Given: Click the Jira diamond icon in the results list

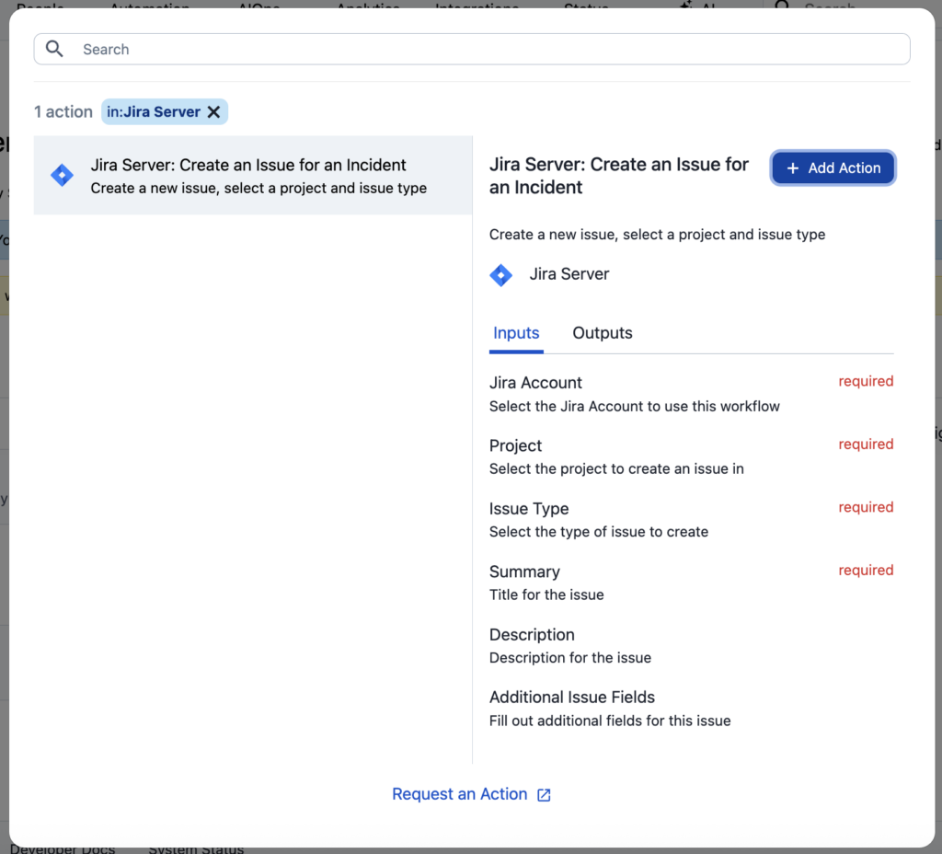Looking at the screenshot, I should 62,176.
